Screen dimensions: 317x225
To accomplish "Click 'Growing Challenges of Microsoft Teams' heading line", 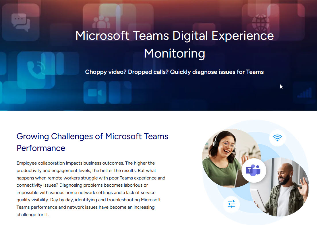I will point(92,136).
